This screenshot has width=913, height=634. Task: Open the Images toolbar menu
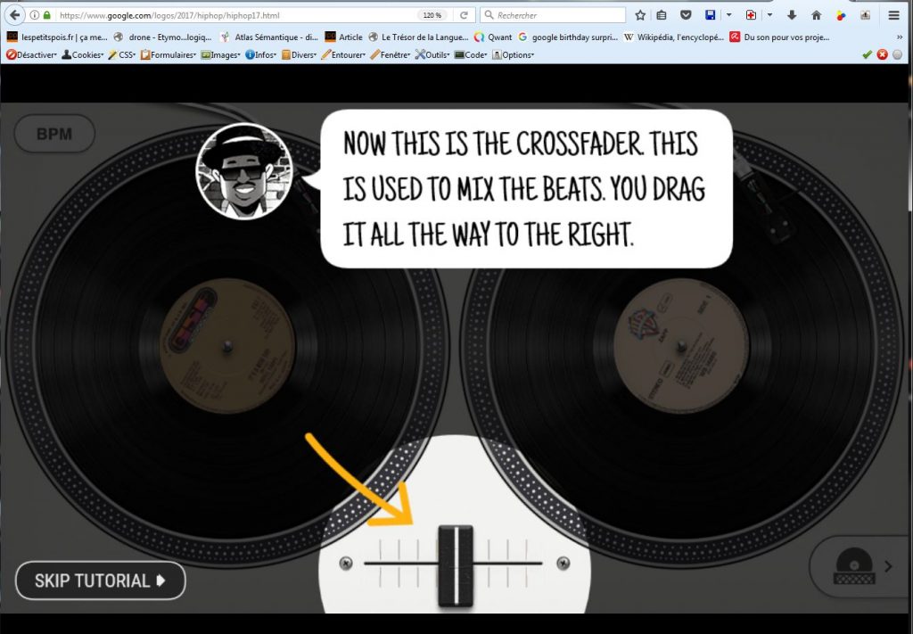[221, 55]
